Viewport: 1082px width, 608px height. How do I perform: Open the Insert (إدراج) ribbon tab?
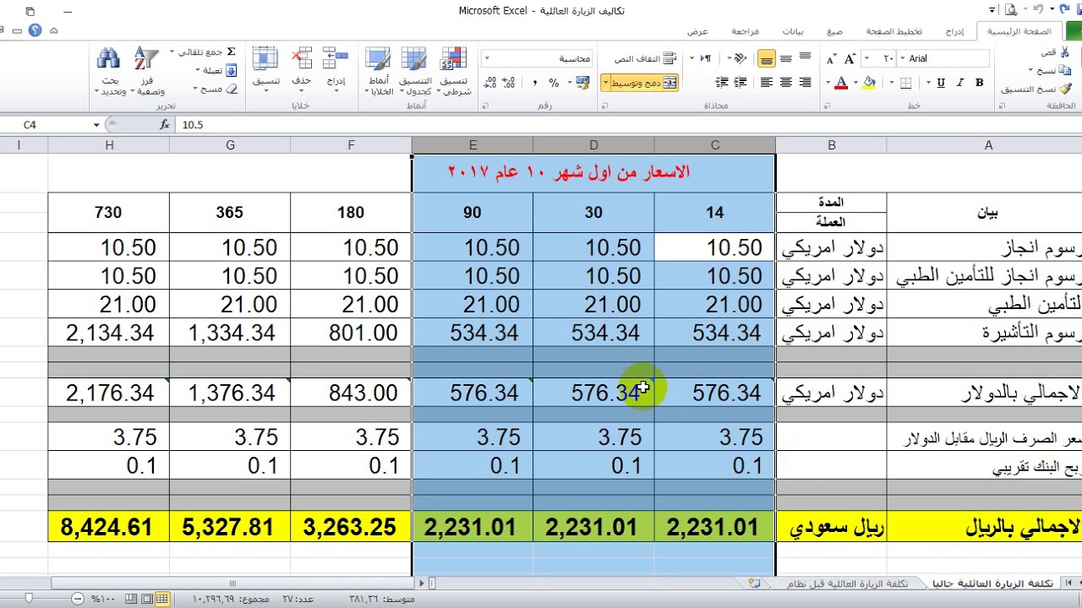pyautogui.click(x=954, y=31)
